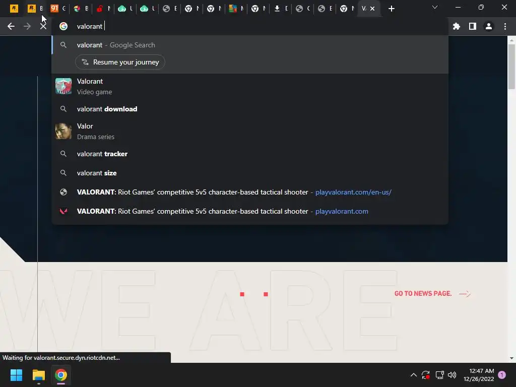516x387 pixels.
Task: Choose the Valorant Video game suggestion
Action: pos(250,87)
